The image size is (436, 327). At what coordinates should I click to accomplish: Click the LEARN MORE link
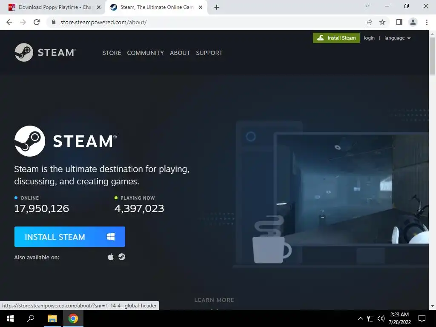click(214, 300)
